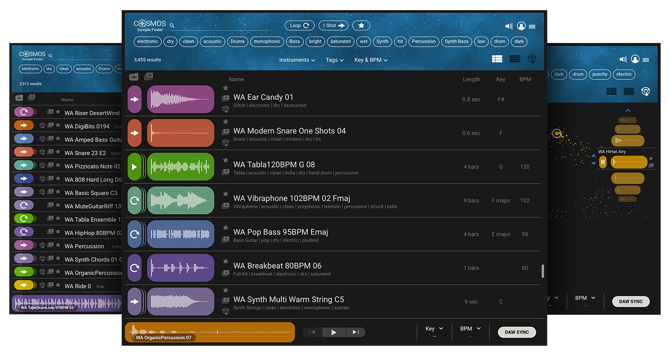
Task: Switch to the cosmos galaxy view icon
Action: coord(532,59)
